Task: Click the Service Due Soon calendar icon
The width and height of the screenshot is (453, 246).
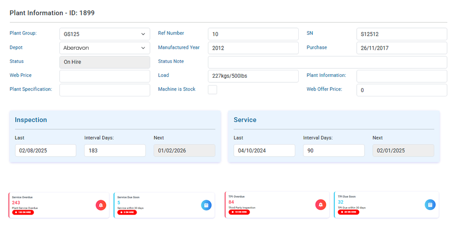Action: (206, 205)
